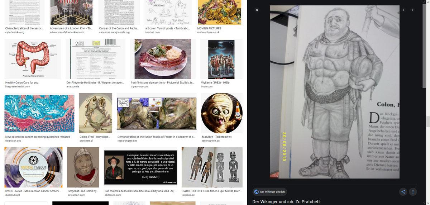Open the Vigilante (1982) IMDb poster
The image size is (430, 205).
(x=221, y=59)
